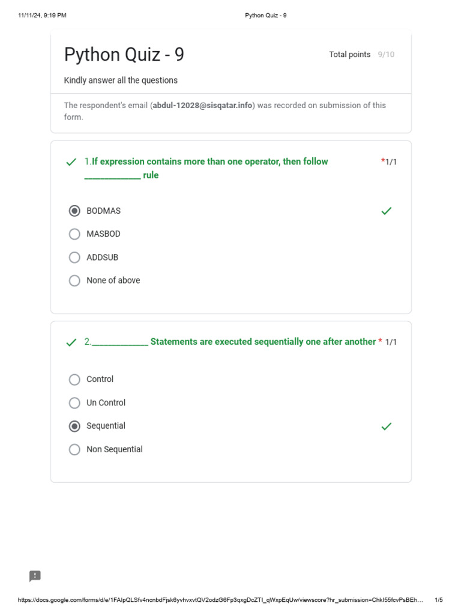Click the Total points 9/10 score
The height and width of the screenshot is (615, 461).
(x=361, y=55)
